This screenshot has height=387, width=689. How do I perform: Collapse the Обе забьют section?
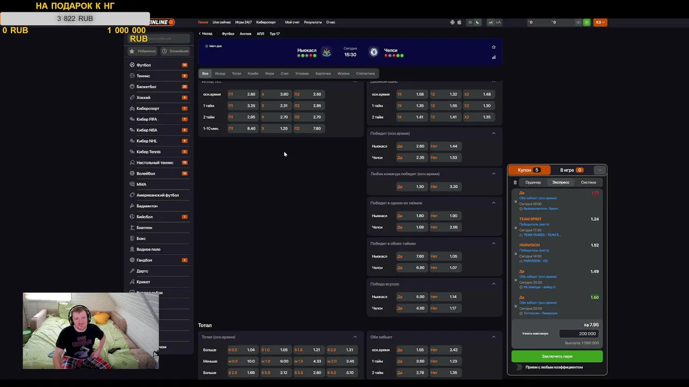[494, 337]
